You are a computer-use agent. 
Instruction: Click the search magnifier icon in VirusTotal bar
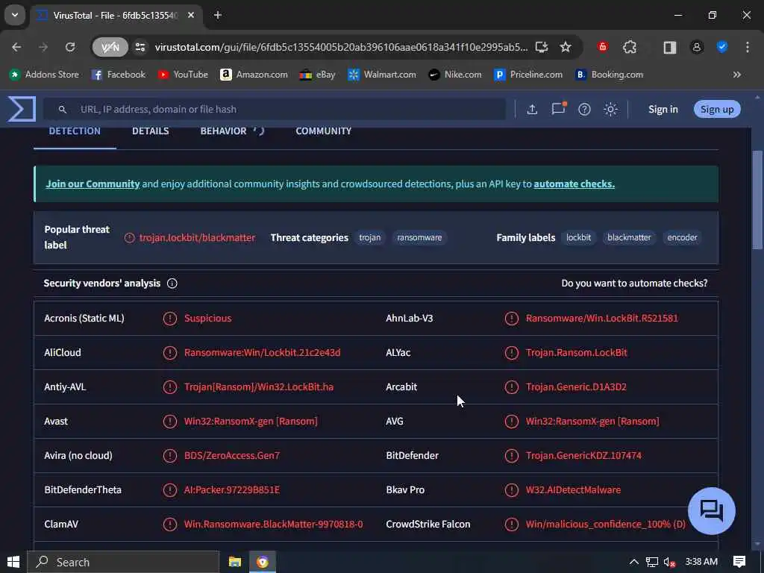pyautogui.click(x=63, y=110)
